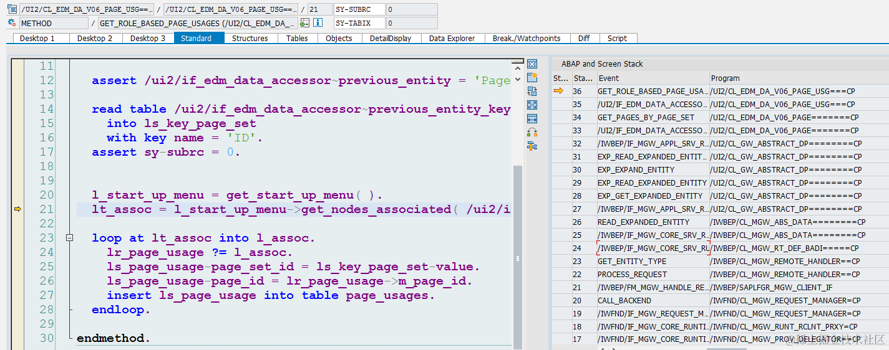Click the Swap Tool icon

pyautogui.click(x=532, y=133)
